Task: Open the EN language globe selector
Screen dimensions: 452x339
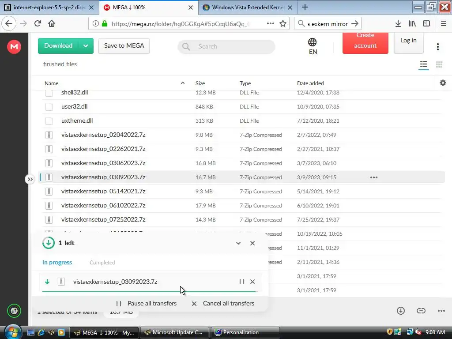Action: (x=313, y=46)
